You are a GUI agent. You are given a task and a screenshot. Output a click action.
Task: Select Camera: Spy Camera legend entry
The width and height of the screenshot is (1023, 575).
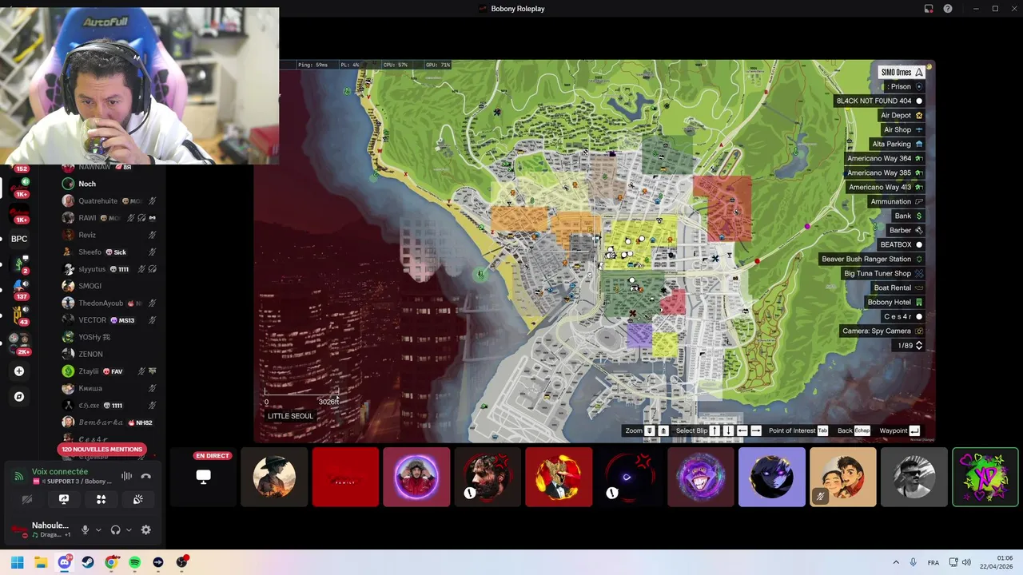pyautogui.click(x=882, y=331)
